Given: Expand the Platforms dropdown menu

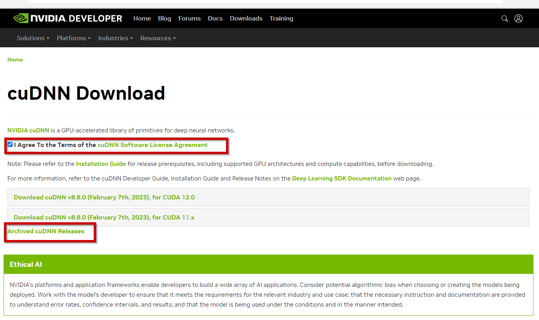Looking at the screenshot, I should click(74, 38).
